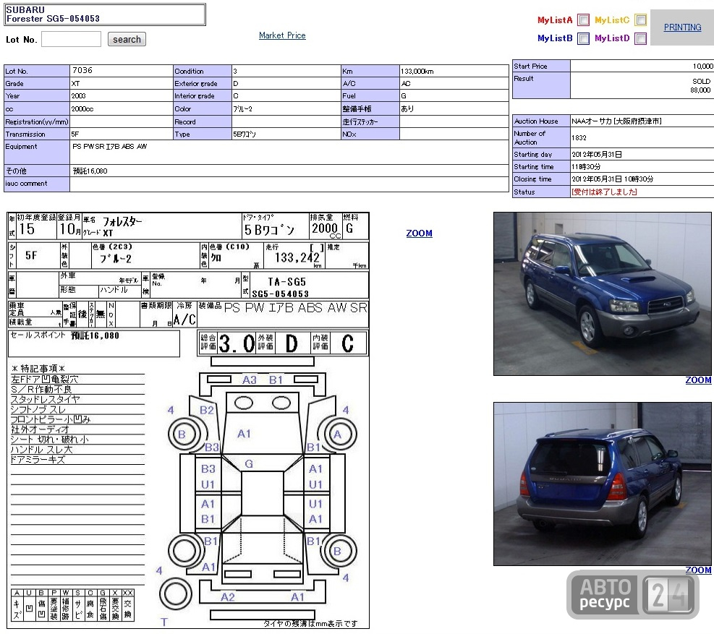Select the Auction House value NAA
This screenshot has width=714, height=634.
pos(616,121)
